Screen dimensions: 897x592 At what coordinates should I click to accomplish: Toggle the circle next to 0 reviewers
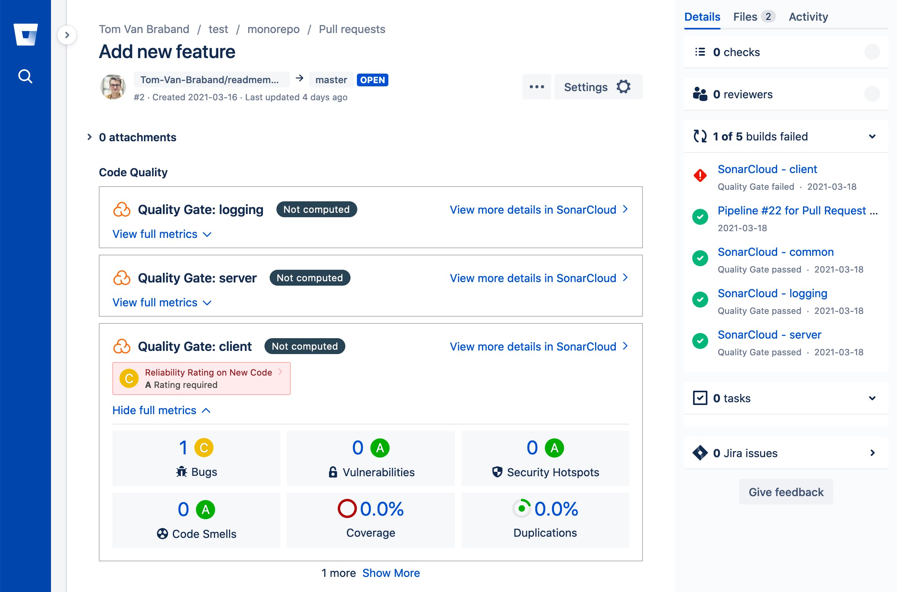tap(873, 94)
